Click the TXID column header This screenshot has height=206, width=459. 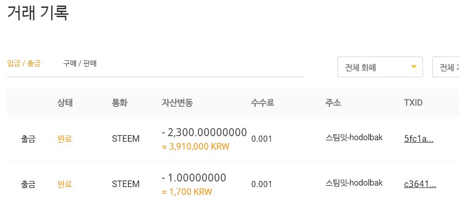pos(413,103)
